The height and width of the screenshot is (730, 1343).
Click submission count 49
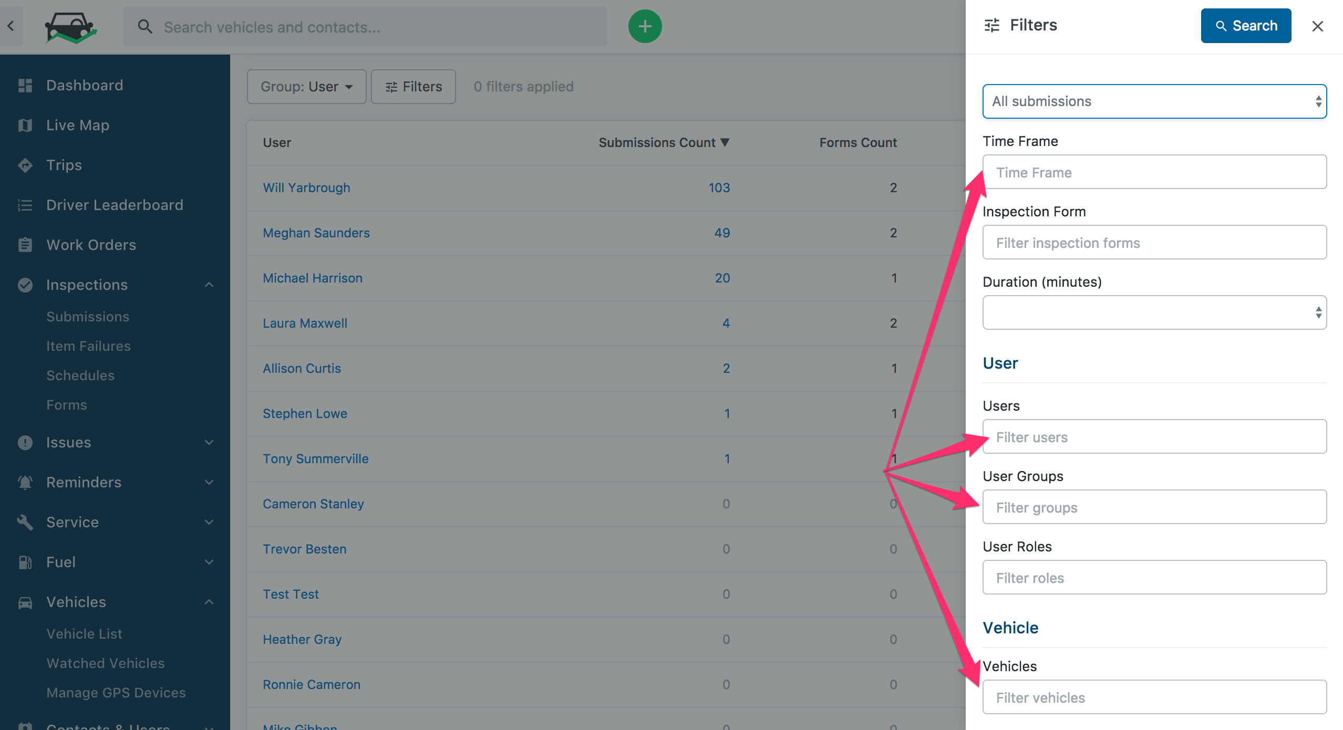click(722, 233)
